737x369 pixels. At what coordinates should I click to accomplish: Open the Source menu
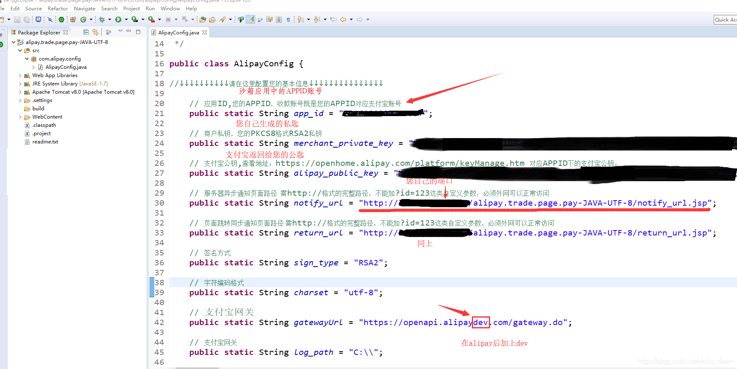pos(34,8)
